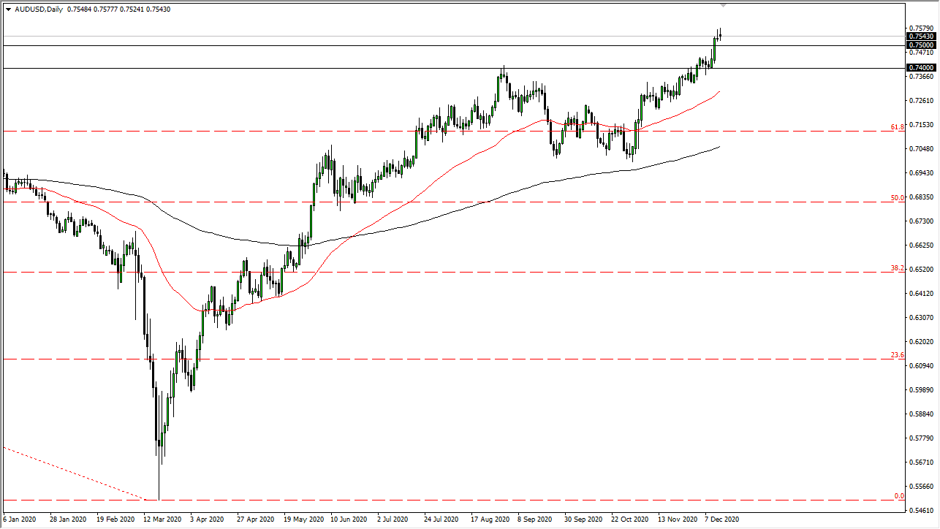Expand the chart dropdown arrow beside AUDUSD,Daily

(7, 10)
